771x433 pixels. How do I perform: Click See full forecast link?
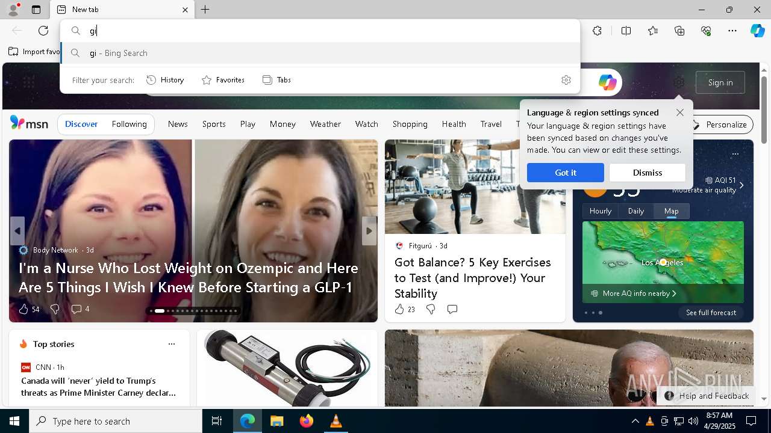pos(711,313)
